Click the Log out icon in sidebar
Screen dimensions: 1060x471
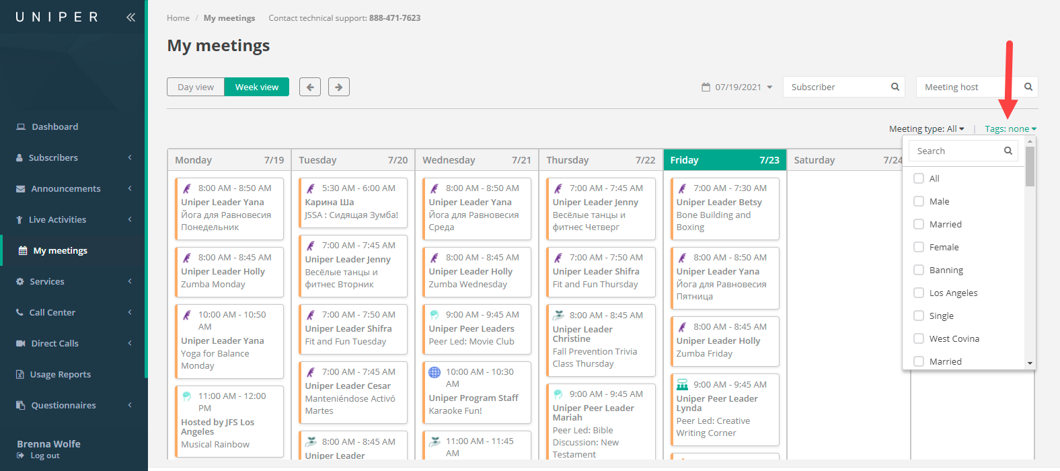[x=21, y=456]
